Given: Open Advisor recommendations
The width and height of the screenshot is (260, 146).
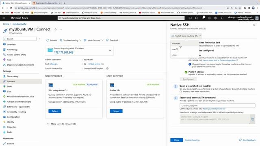Looking at the screenshot, I should [19, 102].
